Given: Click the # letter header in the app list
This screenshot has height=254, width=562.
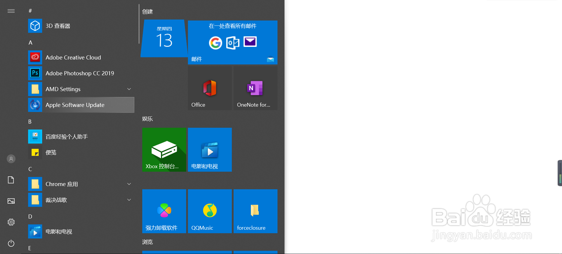Looking at the screenshot, I should pos(30,11).
